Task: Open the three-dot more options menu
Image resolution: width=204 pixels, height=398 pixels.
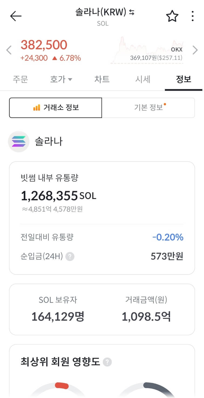Action: point(192,16)
